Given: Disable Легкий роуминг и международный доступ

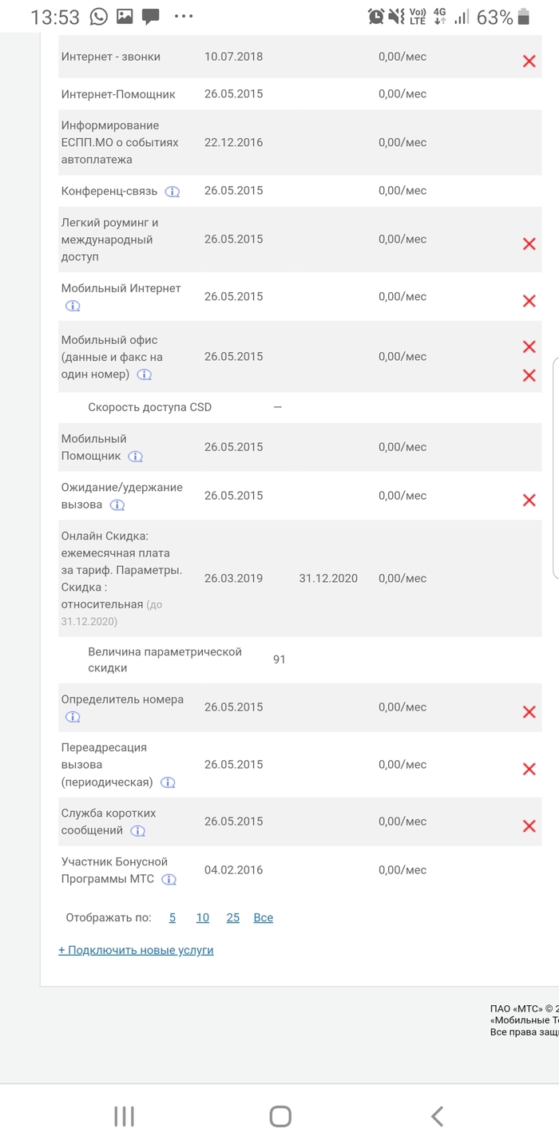Looking at the screenshot, I should tap(529, 244).
